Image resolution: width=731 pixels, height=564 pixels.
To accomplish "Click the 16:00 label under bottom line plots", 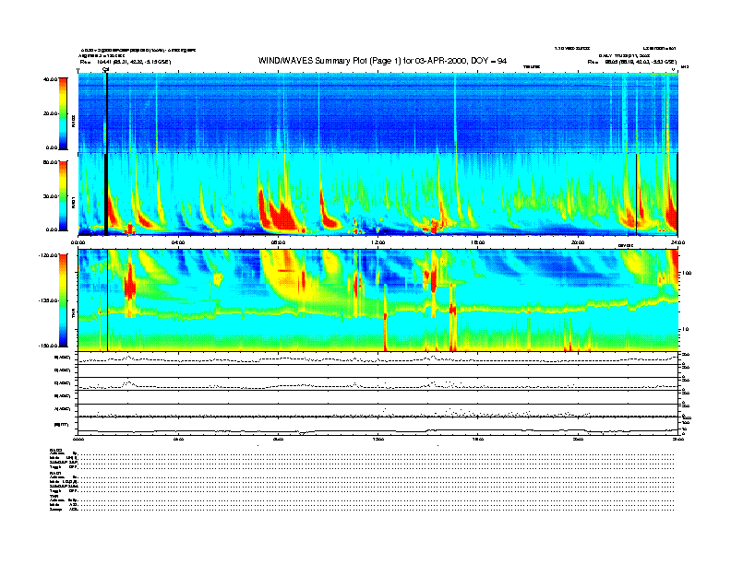I will pos(478,439).
